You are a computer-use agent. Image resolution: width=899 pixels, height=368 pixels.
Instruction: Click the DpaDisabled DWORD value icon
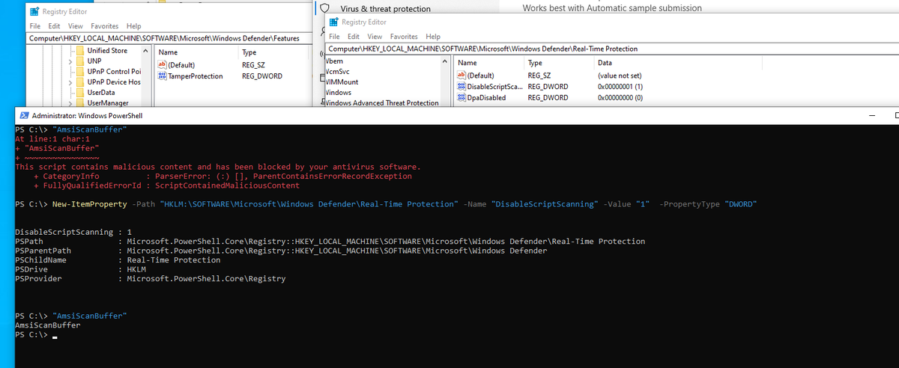tap(461, 98)
